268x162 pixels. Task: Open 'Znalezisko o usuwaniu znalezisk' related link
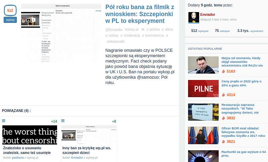pyautogui.click(x=27, y=150)
